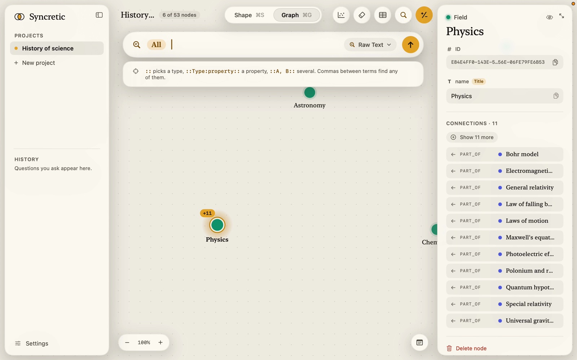
Task: Open the Raw Text dropdown
Action: point(370,45)
